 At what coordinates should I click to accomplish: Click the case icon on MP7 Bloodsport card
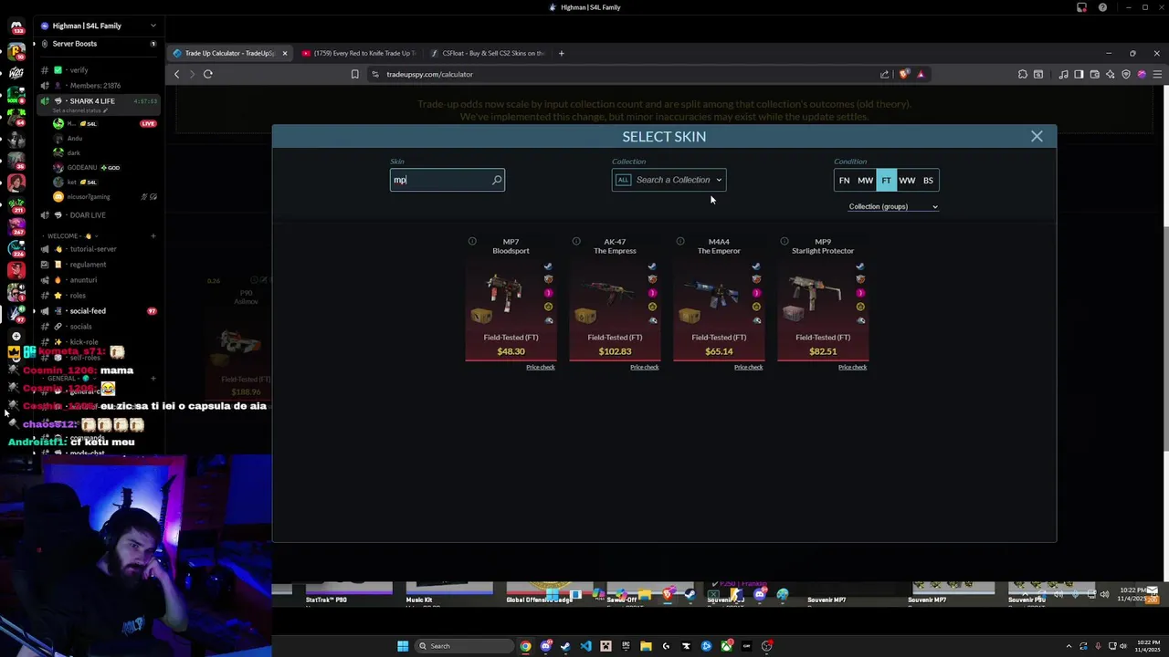coord(481,316)
